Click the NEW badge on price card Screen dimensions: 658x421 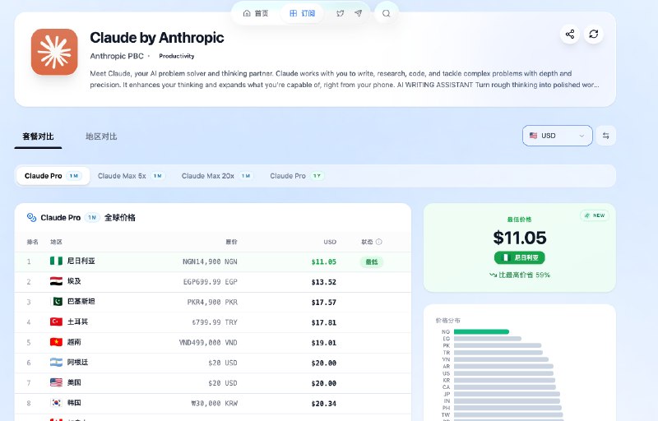[595, 215]
